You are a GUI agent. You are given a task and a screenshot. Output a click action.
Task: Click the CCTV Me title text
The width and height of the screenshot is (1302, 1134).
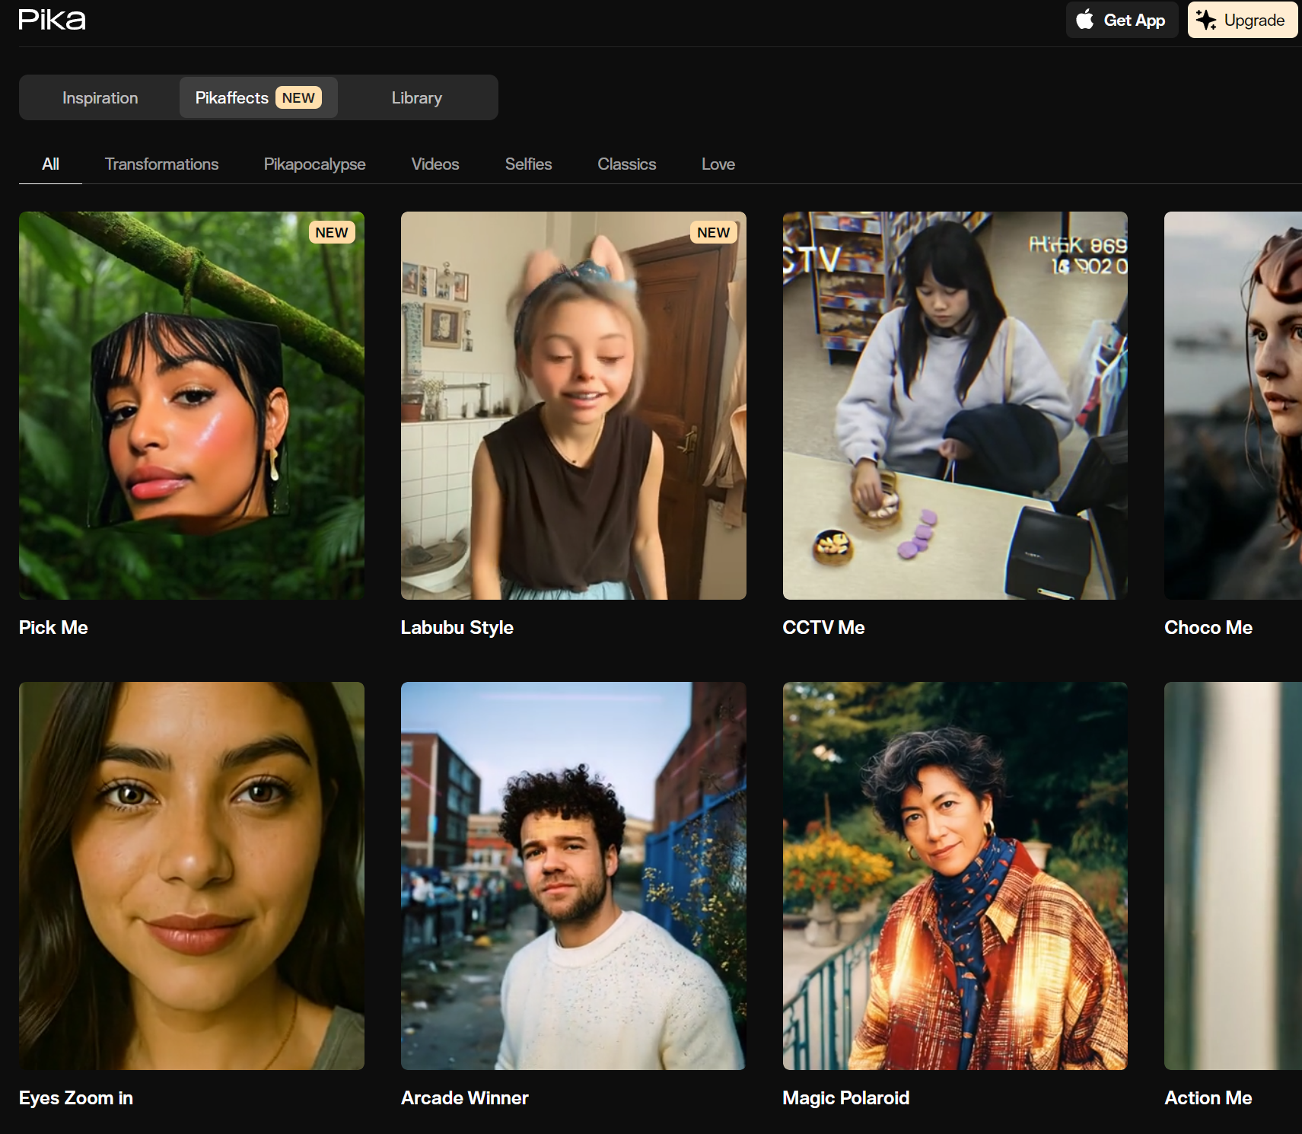823,627
